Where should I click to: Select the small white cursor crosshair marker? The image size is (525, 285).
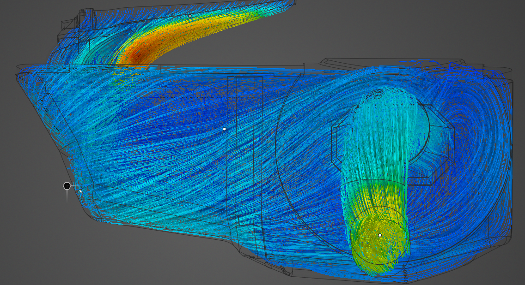point(79,190)
